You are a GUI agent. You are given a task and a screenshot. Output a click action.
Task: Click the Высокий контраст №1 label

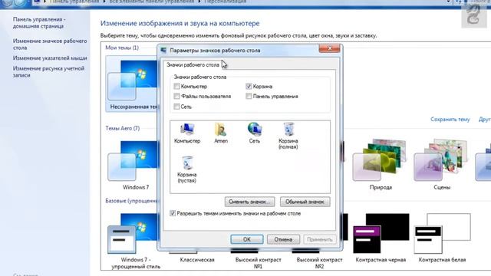point(259,263)
